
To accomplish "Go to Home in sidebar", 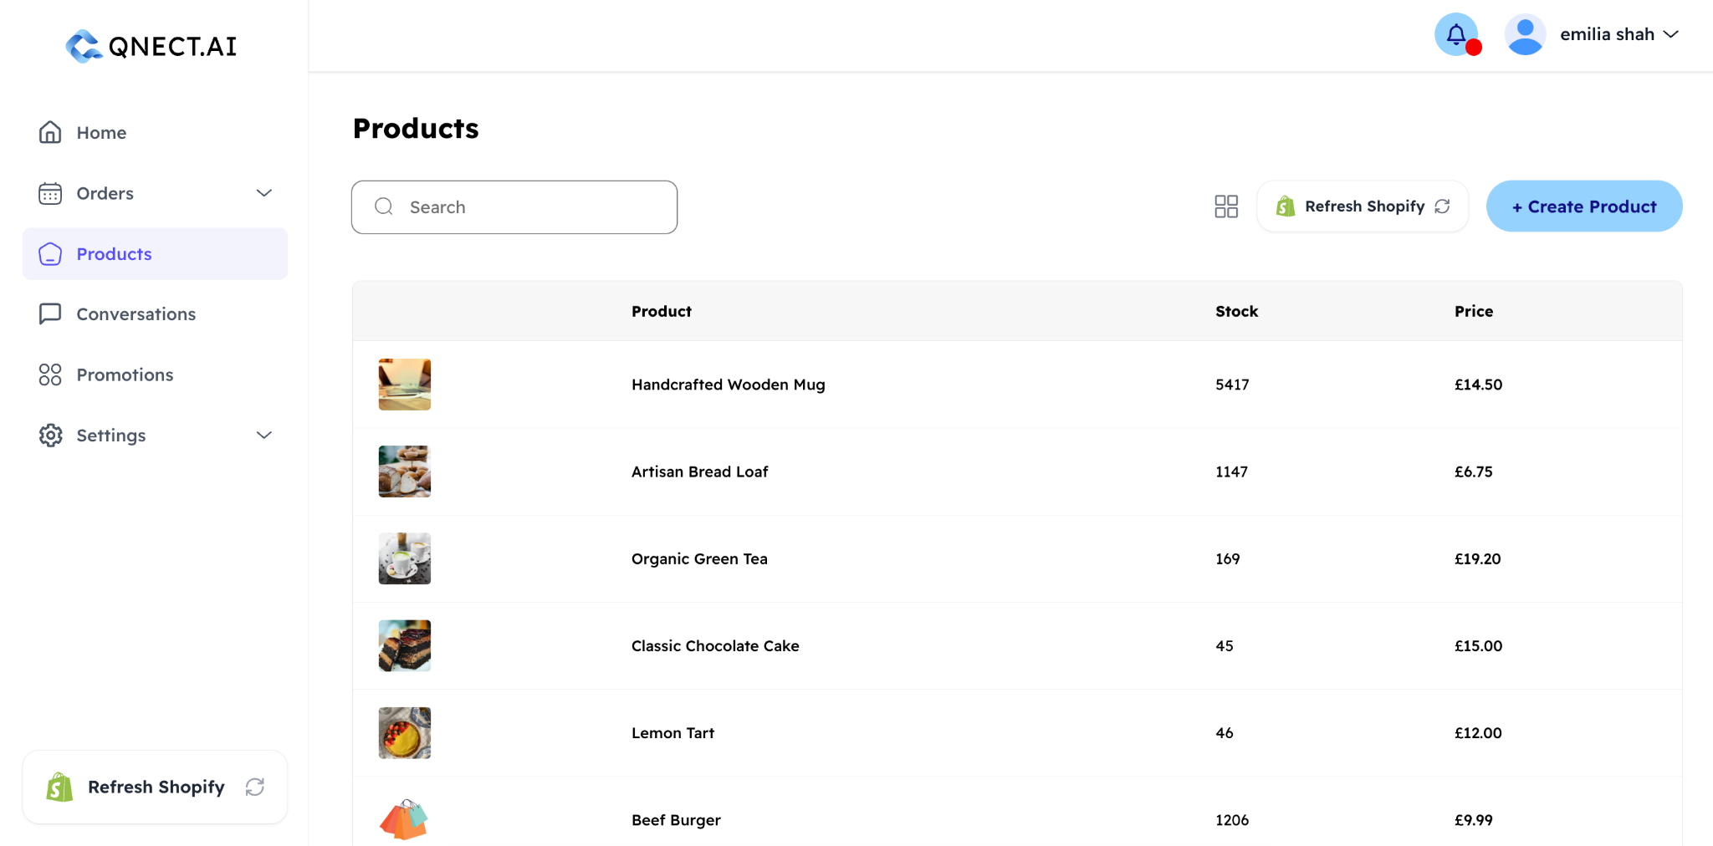I will (155, 132).
